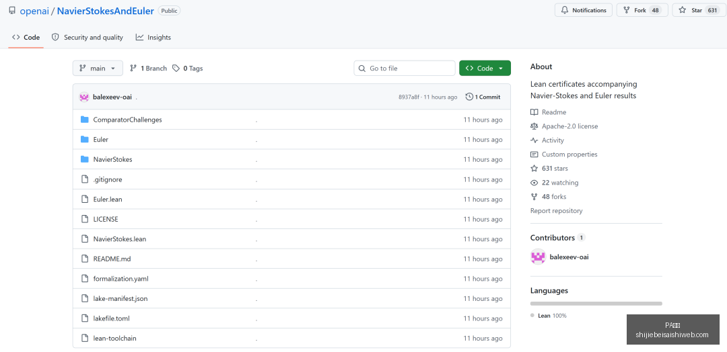This screenshot has width=727, height=352.
Task: Star the repository with Star button
Action: [x=699, y=10]
